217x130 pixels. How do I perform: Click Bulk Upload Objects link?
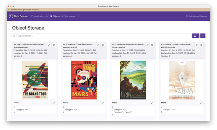(196, 16)
